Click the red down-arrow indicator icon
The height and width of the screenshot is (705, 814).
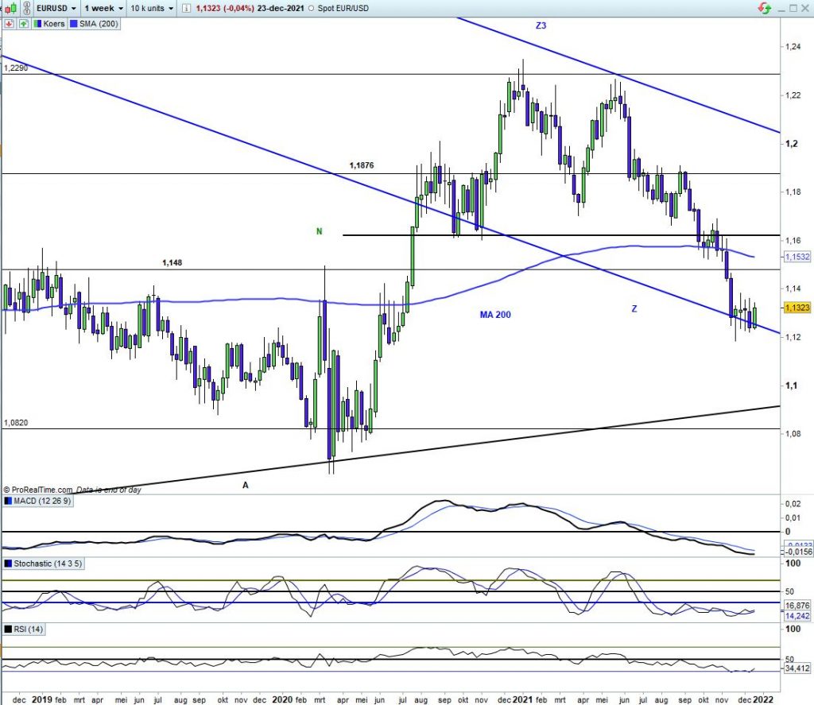[x=8, y=24]
